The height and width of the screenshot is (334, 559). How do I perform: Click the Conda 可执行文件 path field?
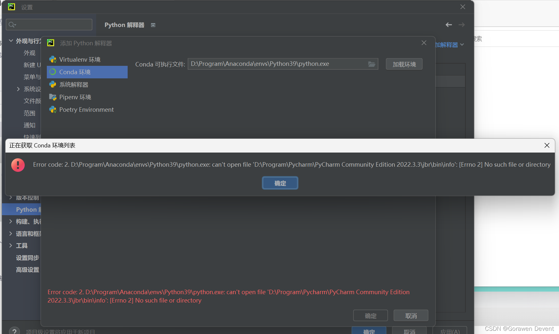[x=283, y=64]
